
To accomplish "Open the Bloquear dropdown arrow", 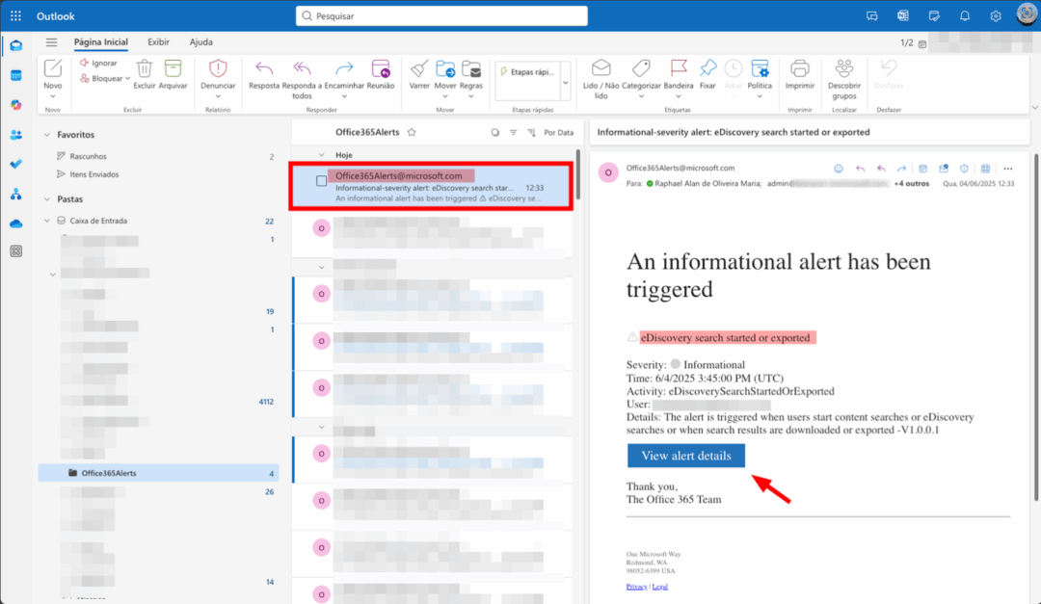I will point(127,78).
